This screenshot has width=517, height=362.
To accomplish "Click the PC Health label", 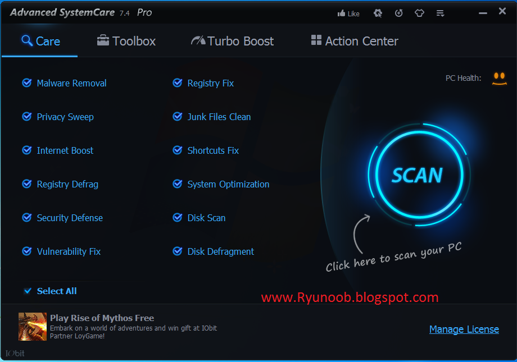I will click(x=463, y=78).
